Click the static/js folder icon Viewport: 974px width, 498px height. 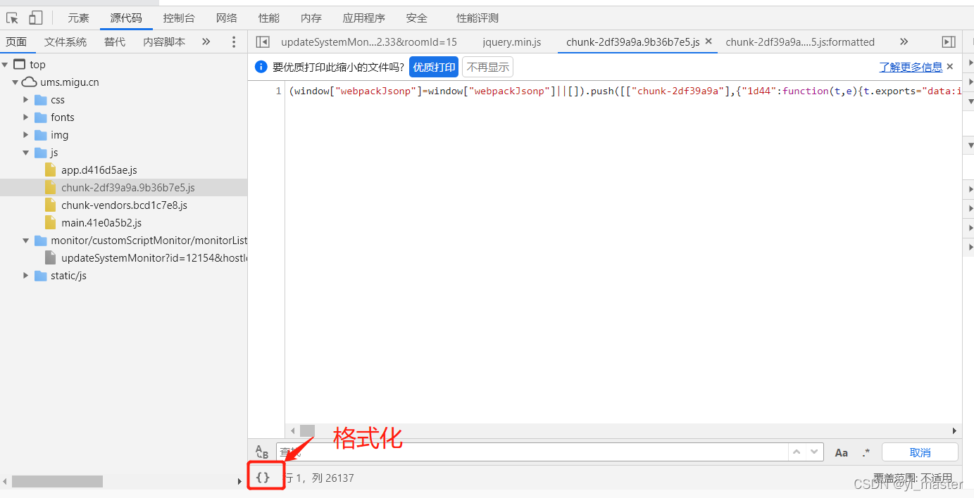click(41, 276)
